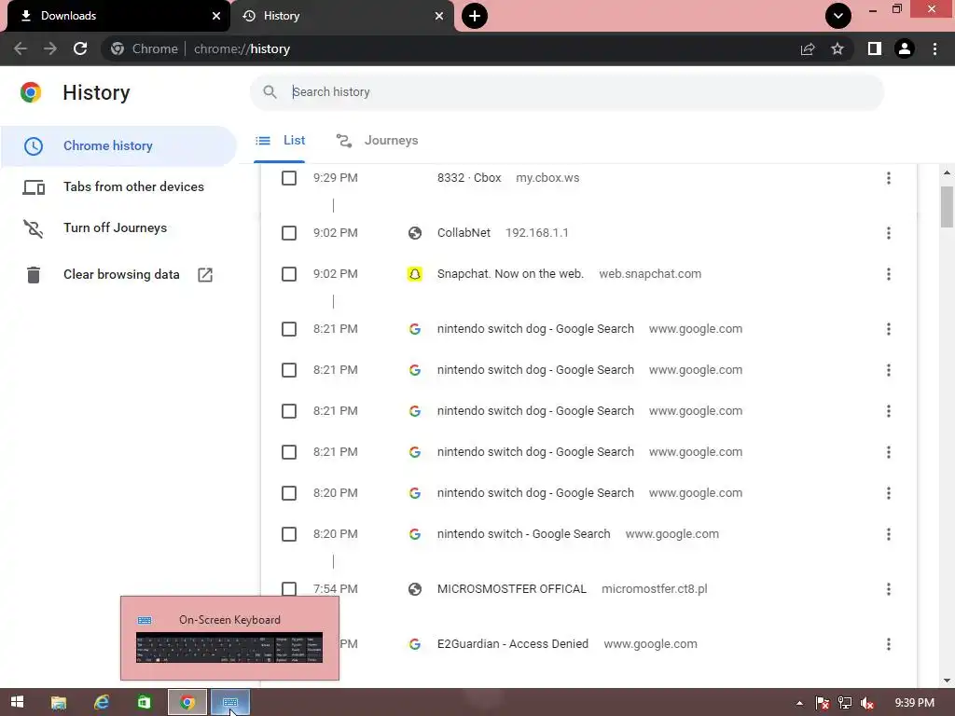Check the Snapchat entry checkbox
Viewport: 955px width, 716px height.
[289, 274]
